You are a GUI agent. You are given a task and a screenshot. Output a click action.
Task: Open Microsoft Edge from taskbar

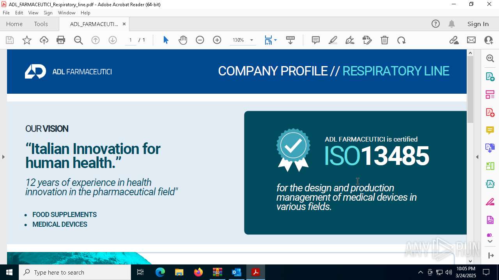point(160,272)
